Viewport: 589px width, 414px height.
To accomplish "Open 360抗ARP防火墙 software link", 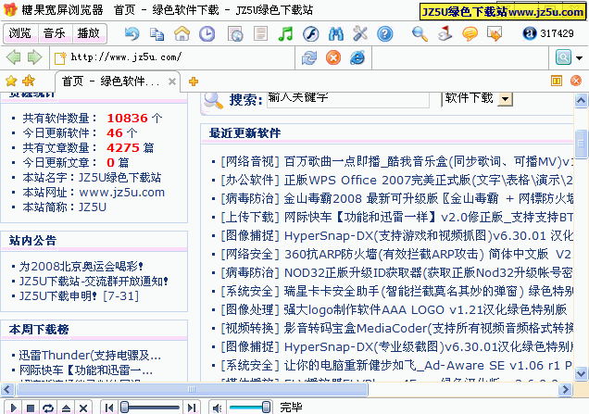I will [428, 255].
